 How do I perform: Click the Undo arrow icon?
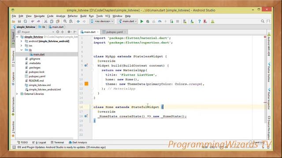coord(33,22)
